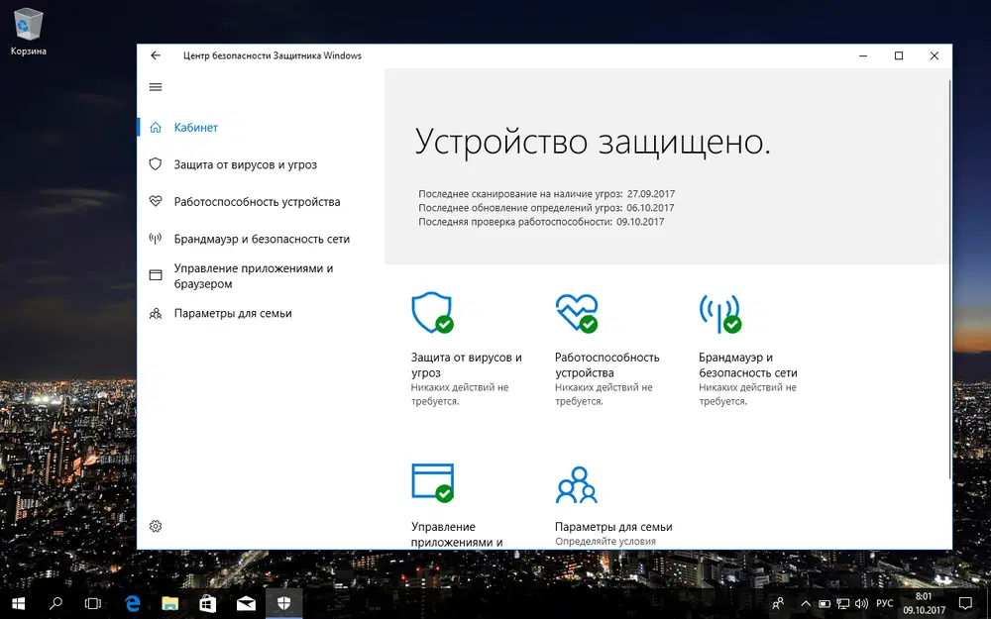
Task: Open the Start menu
Action: [19, 603]
